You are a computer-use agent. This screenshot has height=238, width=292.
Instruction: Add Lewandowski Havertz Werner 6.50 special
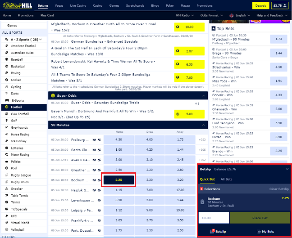(x=189, y=64)
